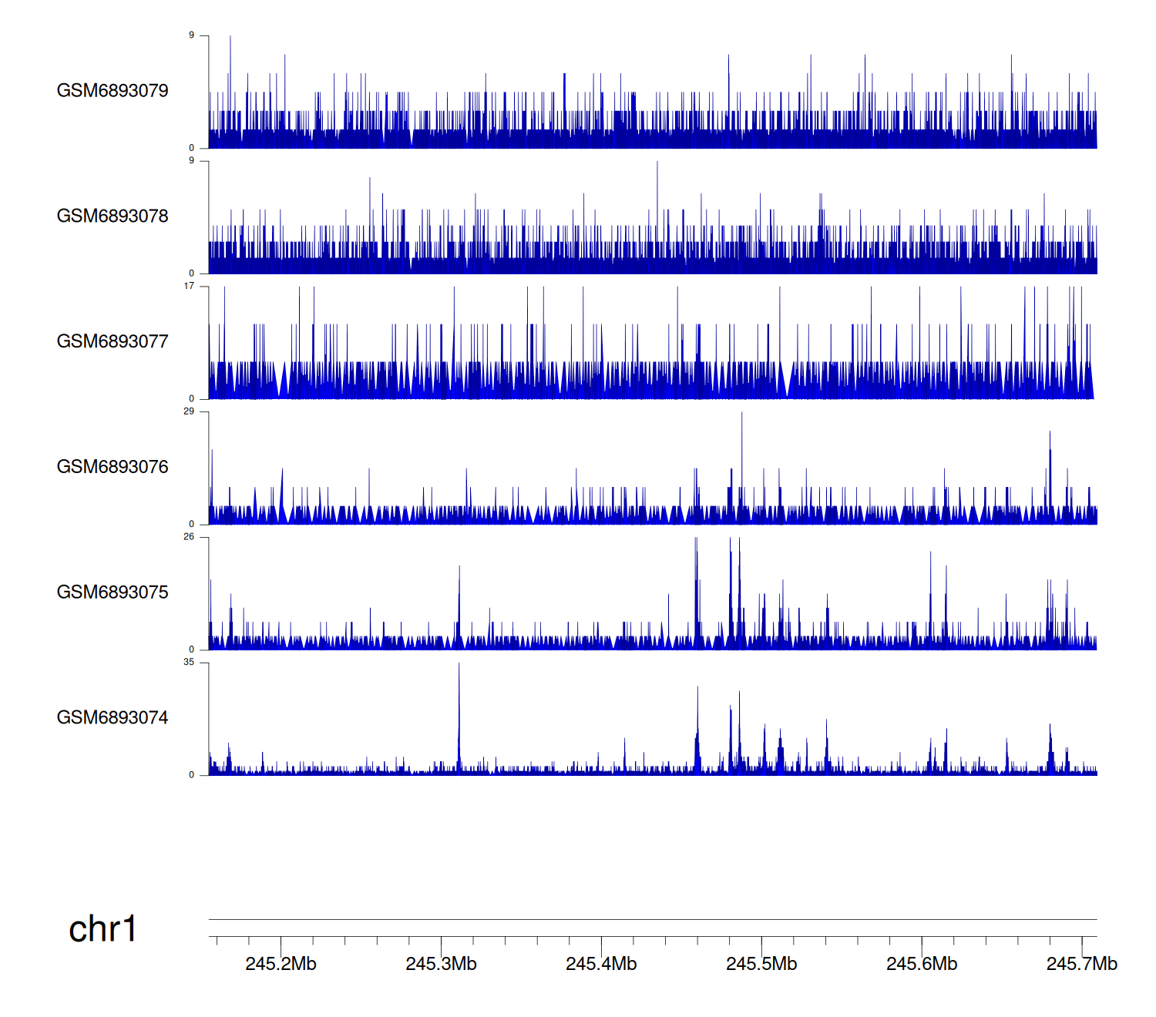The width and height of the screenshot is (1156, 1017).
Task: Click the y-axis maximum 35 on GSM6893074
Action: coord(189,663)
